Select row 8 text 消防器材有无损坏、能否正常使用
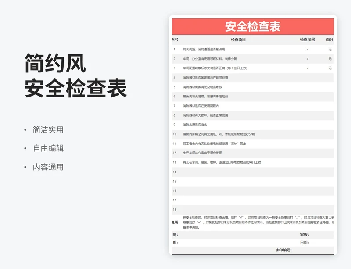Image resolution: width=351 pixels, height=269 pixels. (x=205, y=115)
